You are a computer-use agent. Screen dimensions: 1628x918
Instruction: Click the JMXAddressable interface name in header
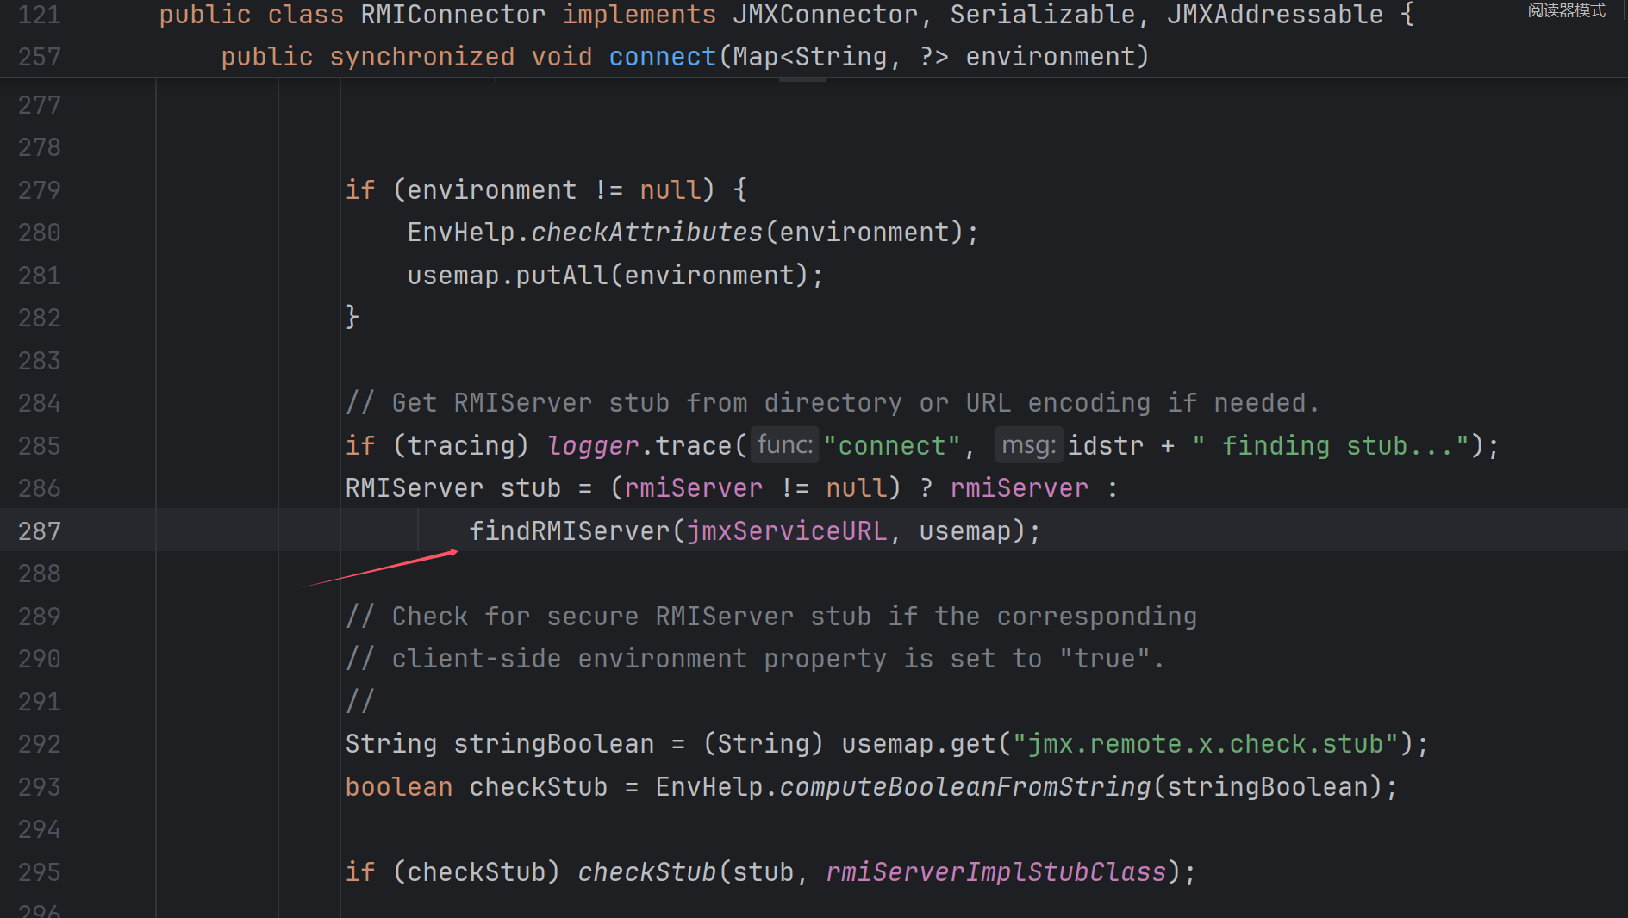pyautogui.click(x=1274, y=15)
